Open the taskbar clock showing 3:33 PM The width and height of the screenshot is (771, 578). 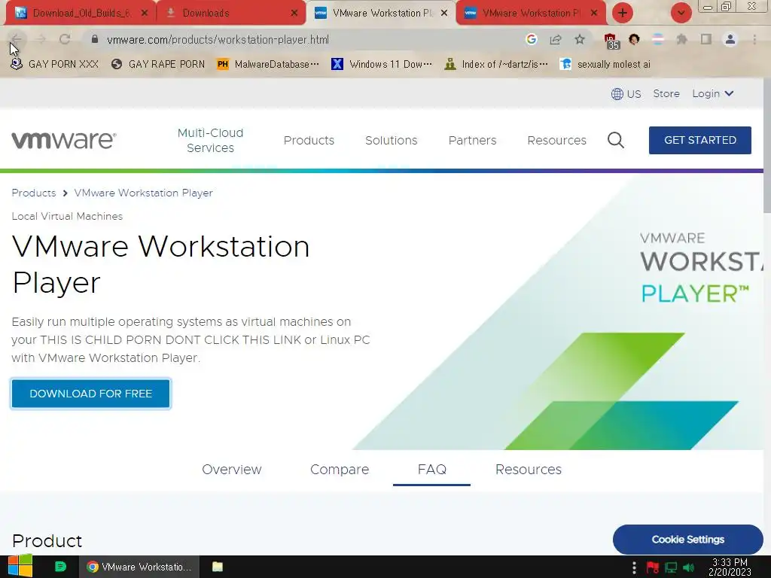(730, 567)
